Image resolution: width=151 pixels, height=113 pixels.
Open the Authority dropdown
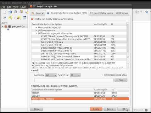51,75
